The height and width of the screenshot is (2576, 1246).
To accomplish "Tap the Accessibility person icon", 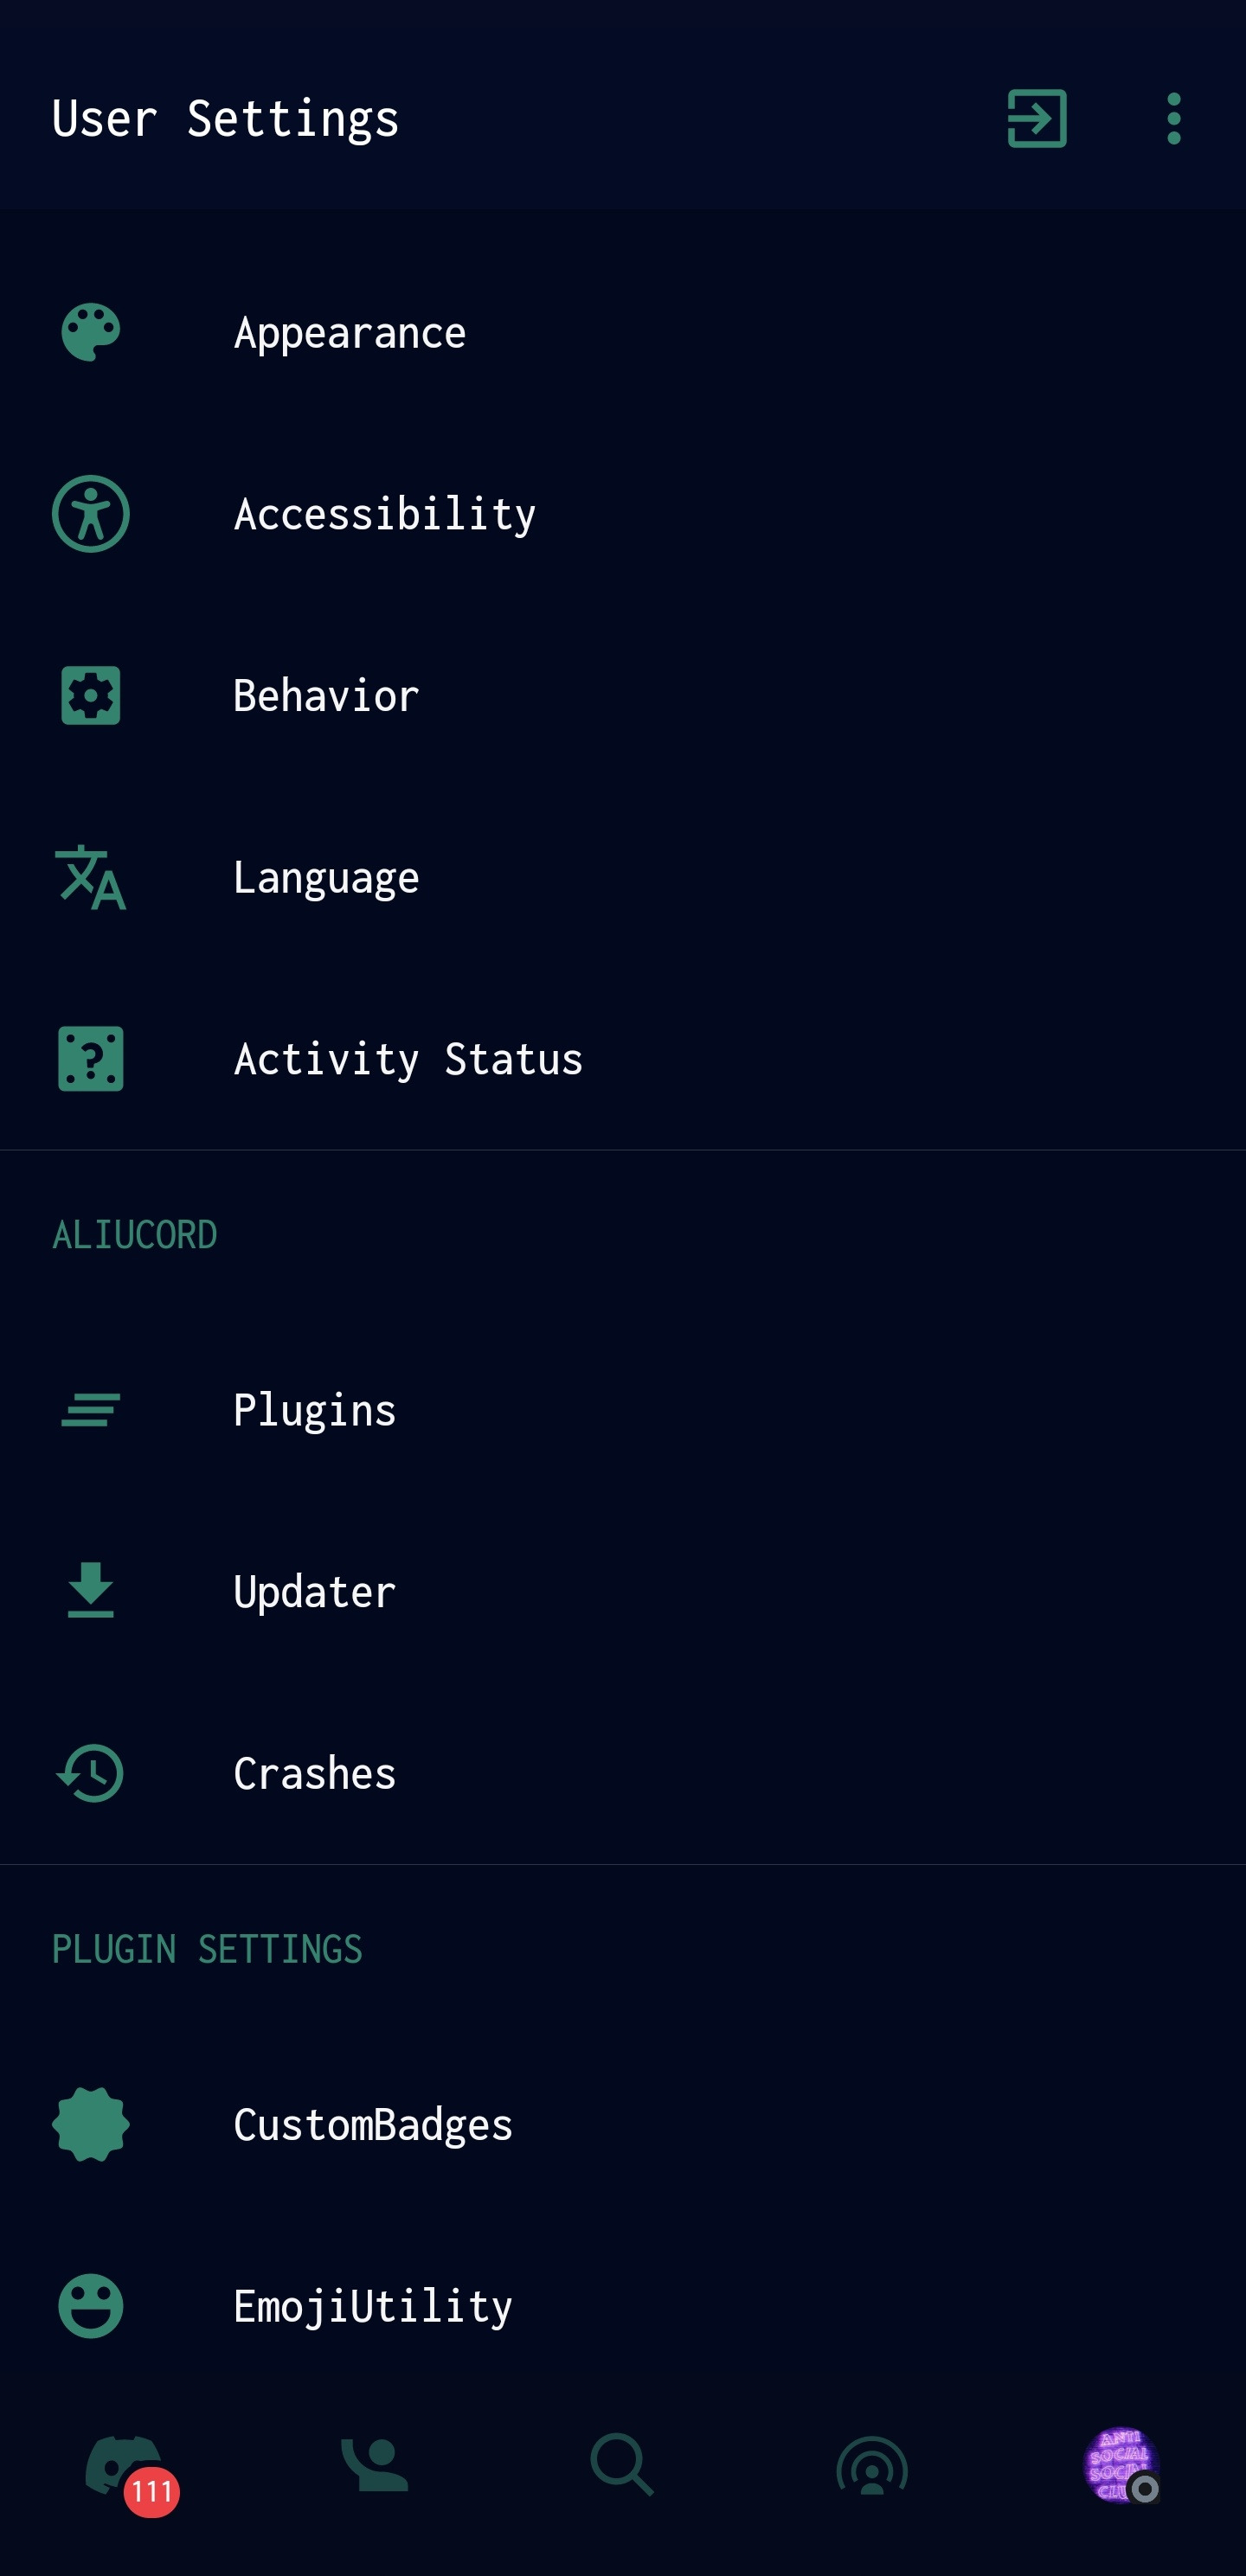I will click(x=91, y=514).
